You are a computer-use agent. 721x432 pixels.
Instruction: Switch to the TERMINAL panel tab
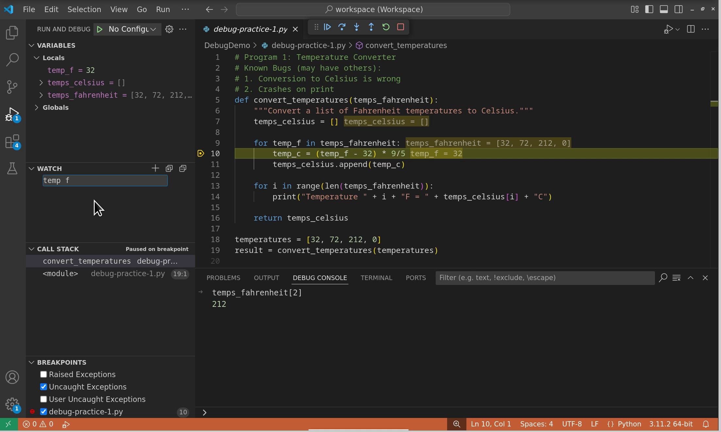tap(376, 278)
